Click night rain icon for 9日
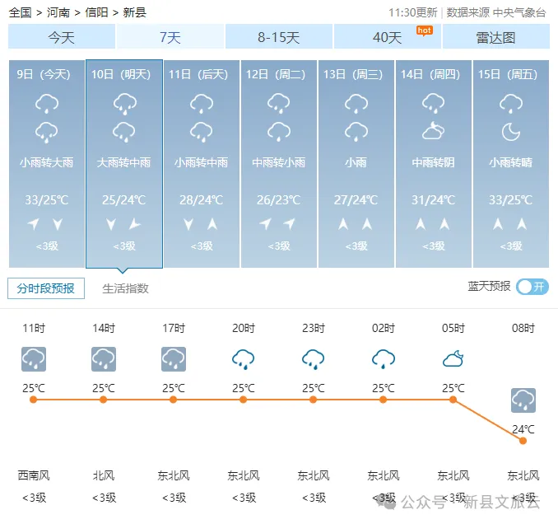 (47, 132)
